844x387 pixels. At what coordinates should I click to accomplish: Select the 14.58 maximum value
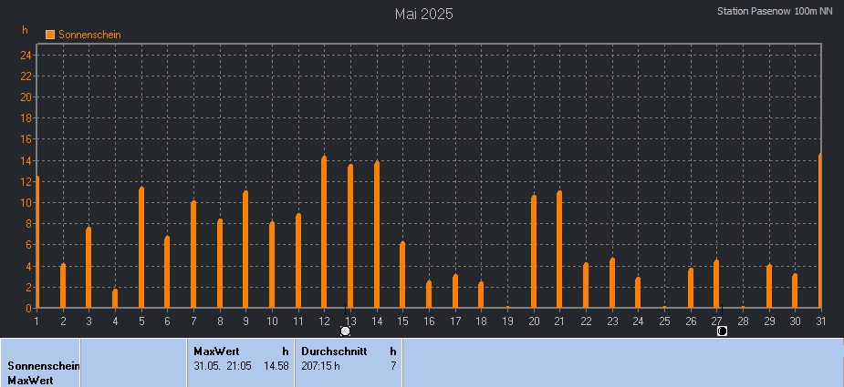(x=277, y=367)
